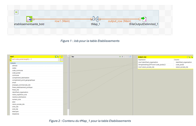
Task: Click the Column header in row1 table
Action: [13, 63]
